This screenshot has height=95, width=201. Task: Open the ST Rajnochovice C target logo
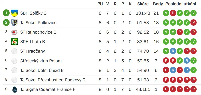pyautogui.click(x=14, y=32)
